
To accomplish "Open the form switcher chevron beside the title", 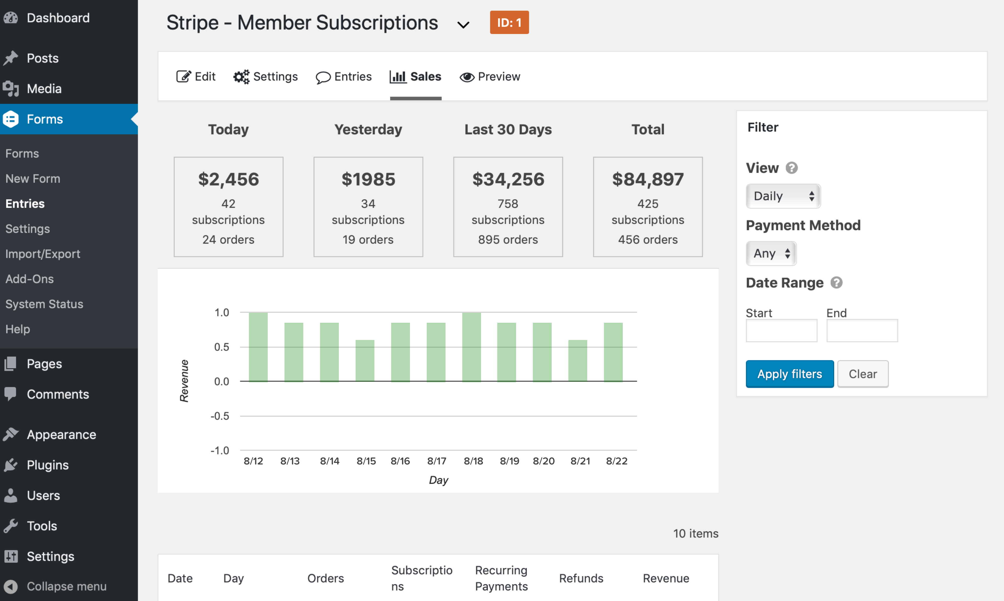I will coord(463,25).
